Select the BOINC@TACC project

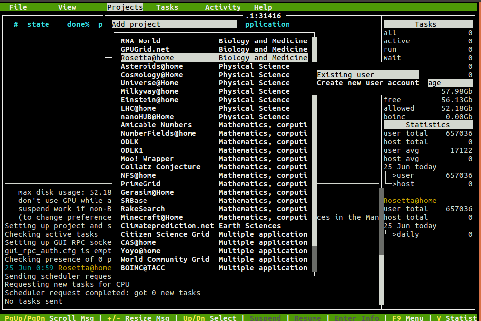pos(214,268)
